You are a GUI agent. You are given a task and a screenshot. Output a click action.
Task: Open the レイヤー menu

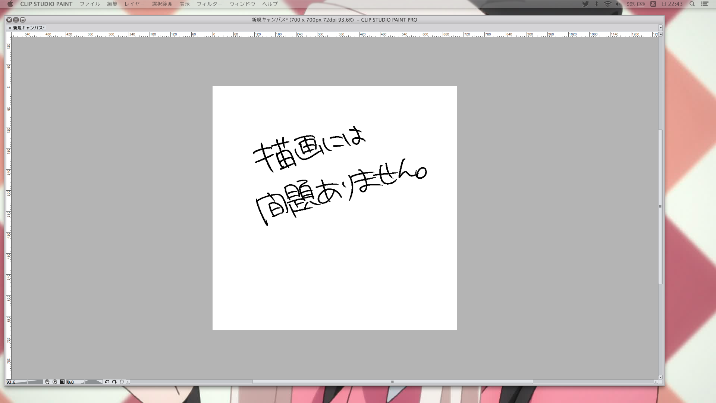(x=134, y=4)
